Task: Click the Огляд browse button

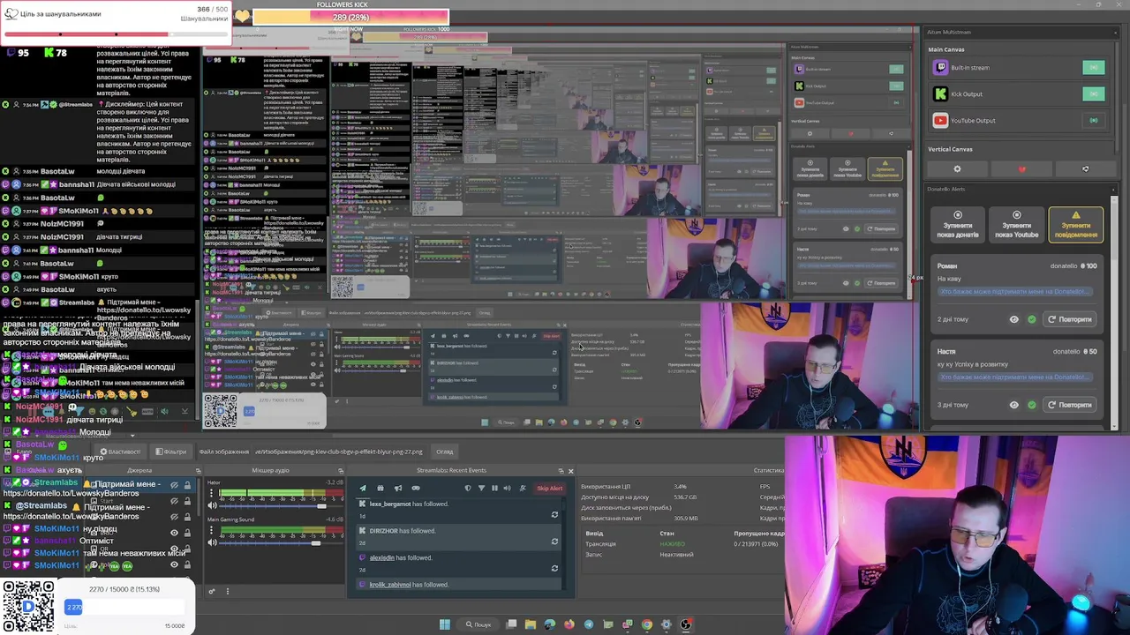Action: (x=445, y=452)
